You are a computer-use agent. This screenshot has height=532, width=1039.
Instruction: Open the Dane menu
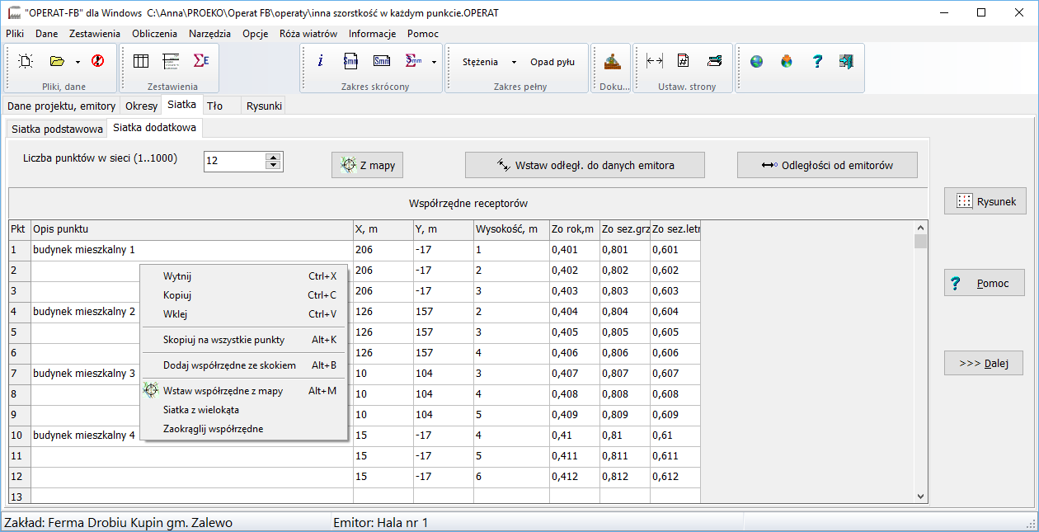tap(47, 34)
